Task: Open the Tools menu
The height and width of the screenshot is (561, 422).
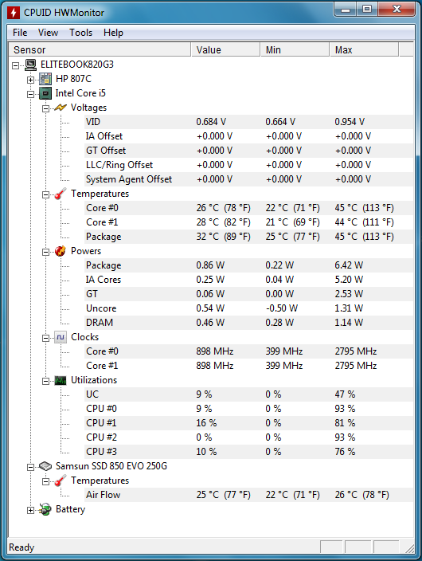Action: (81, 33)
